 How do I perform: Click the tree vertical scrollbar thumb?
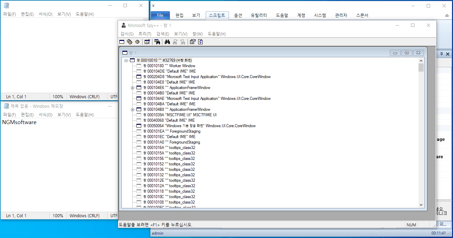[421, 68]
